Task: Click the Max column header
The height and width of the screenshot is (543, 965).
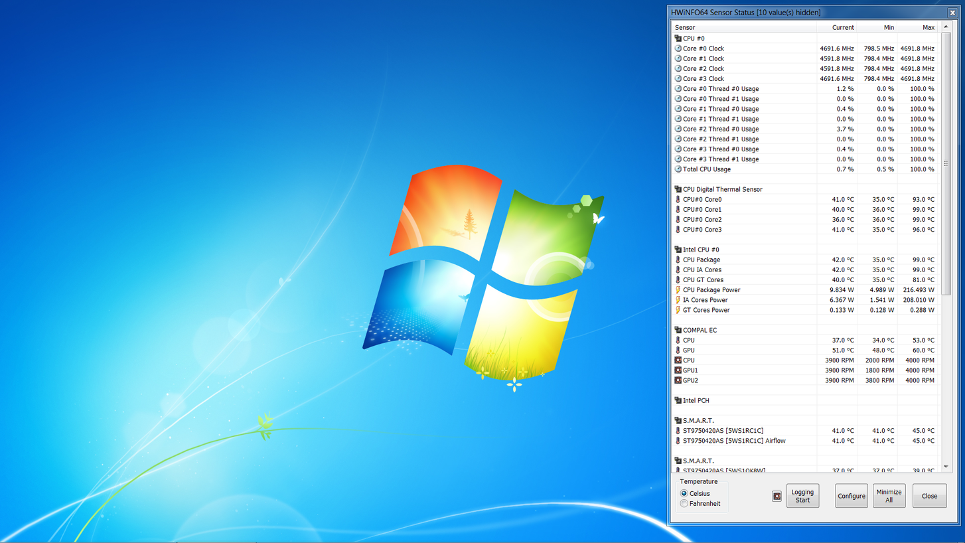Action: tap(928, 27)
